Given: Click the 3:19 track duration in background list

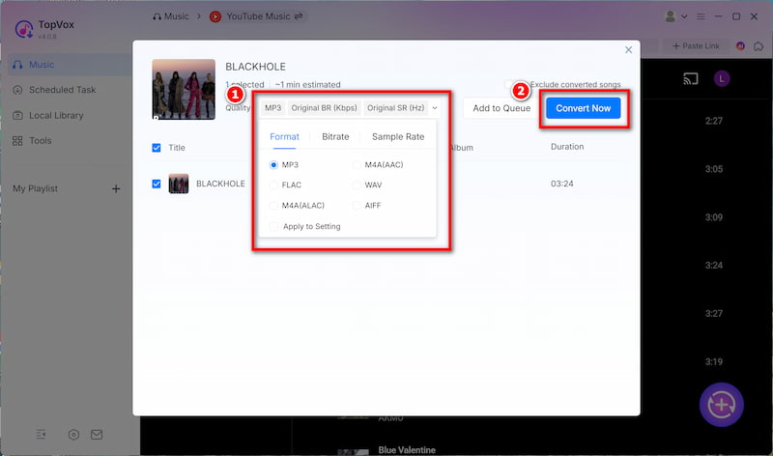Looking at the screenshot, I should (x=714, y=362).
